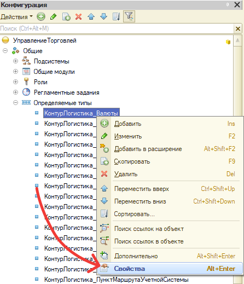Choose Поиск ссылок на объект entry
Screen dimensions: 244x284
coord(170,229)
